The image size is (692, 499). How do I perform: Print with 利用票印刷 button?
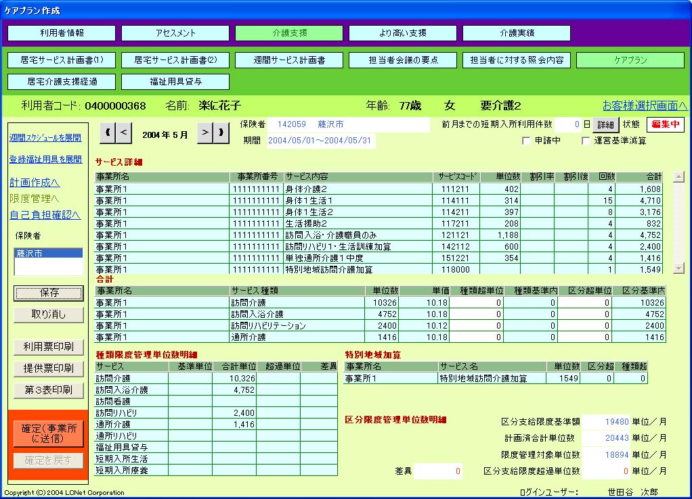(49, 347)
